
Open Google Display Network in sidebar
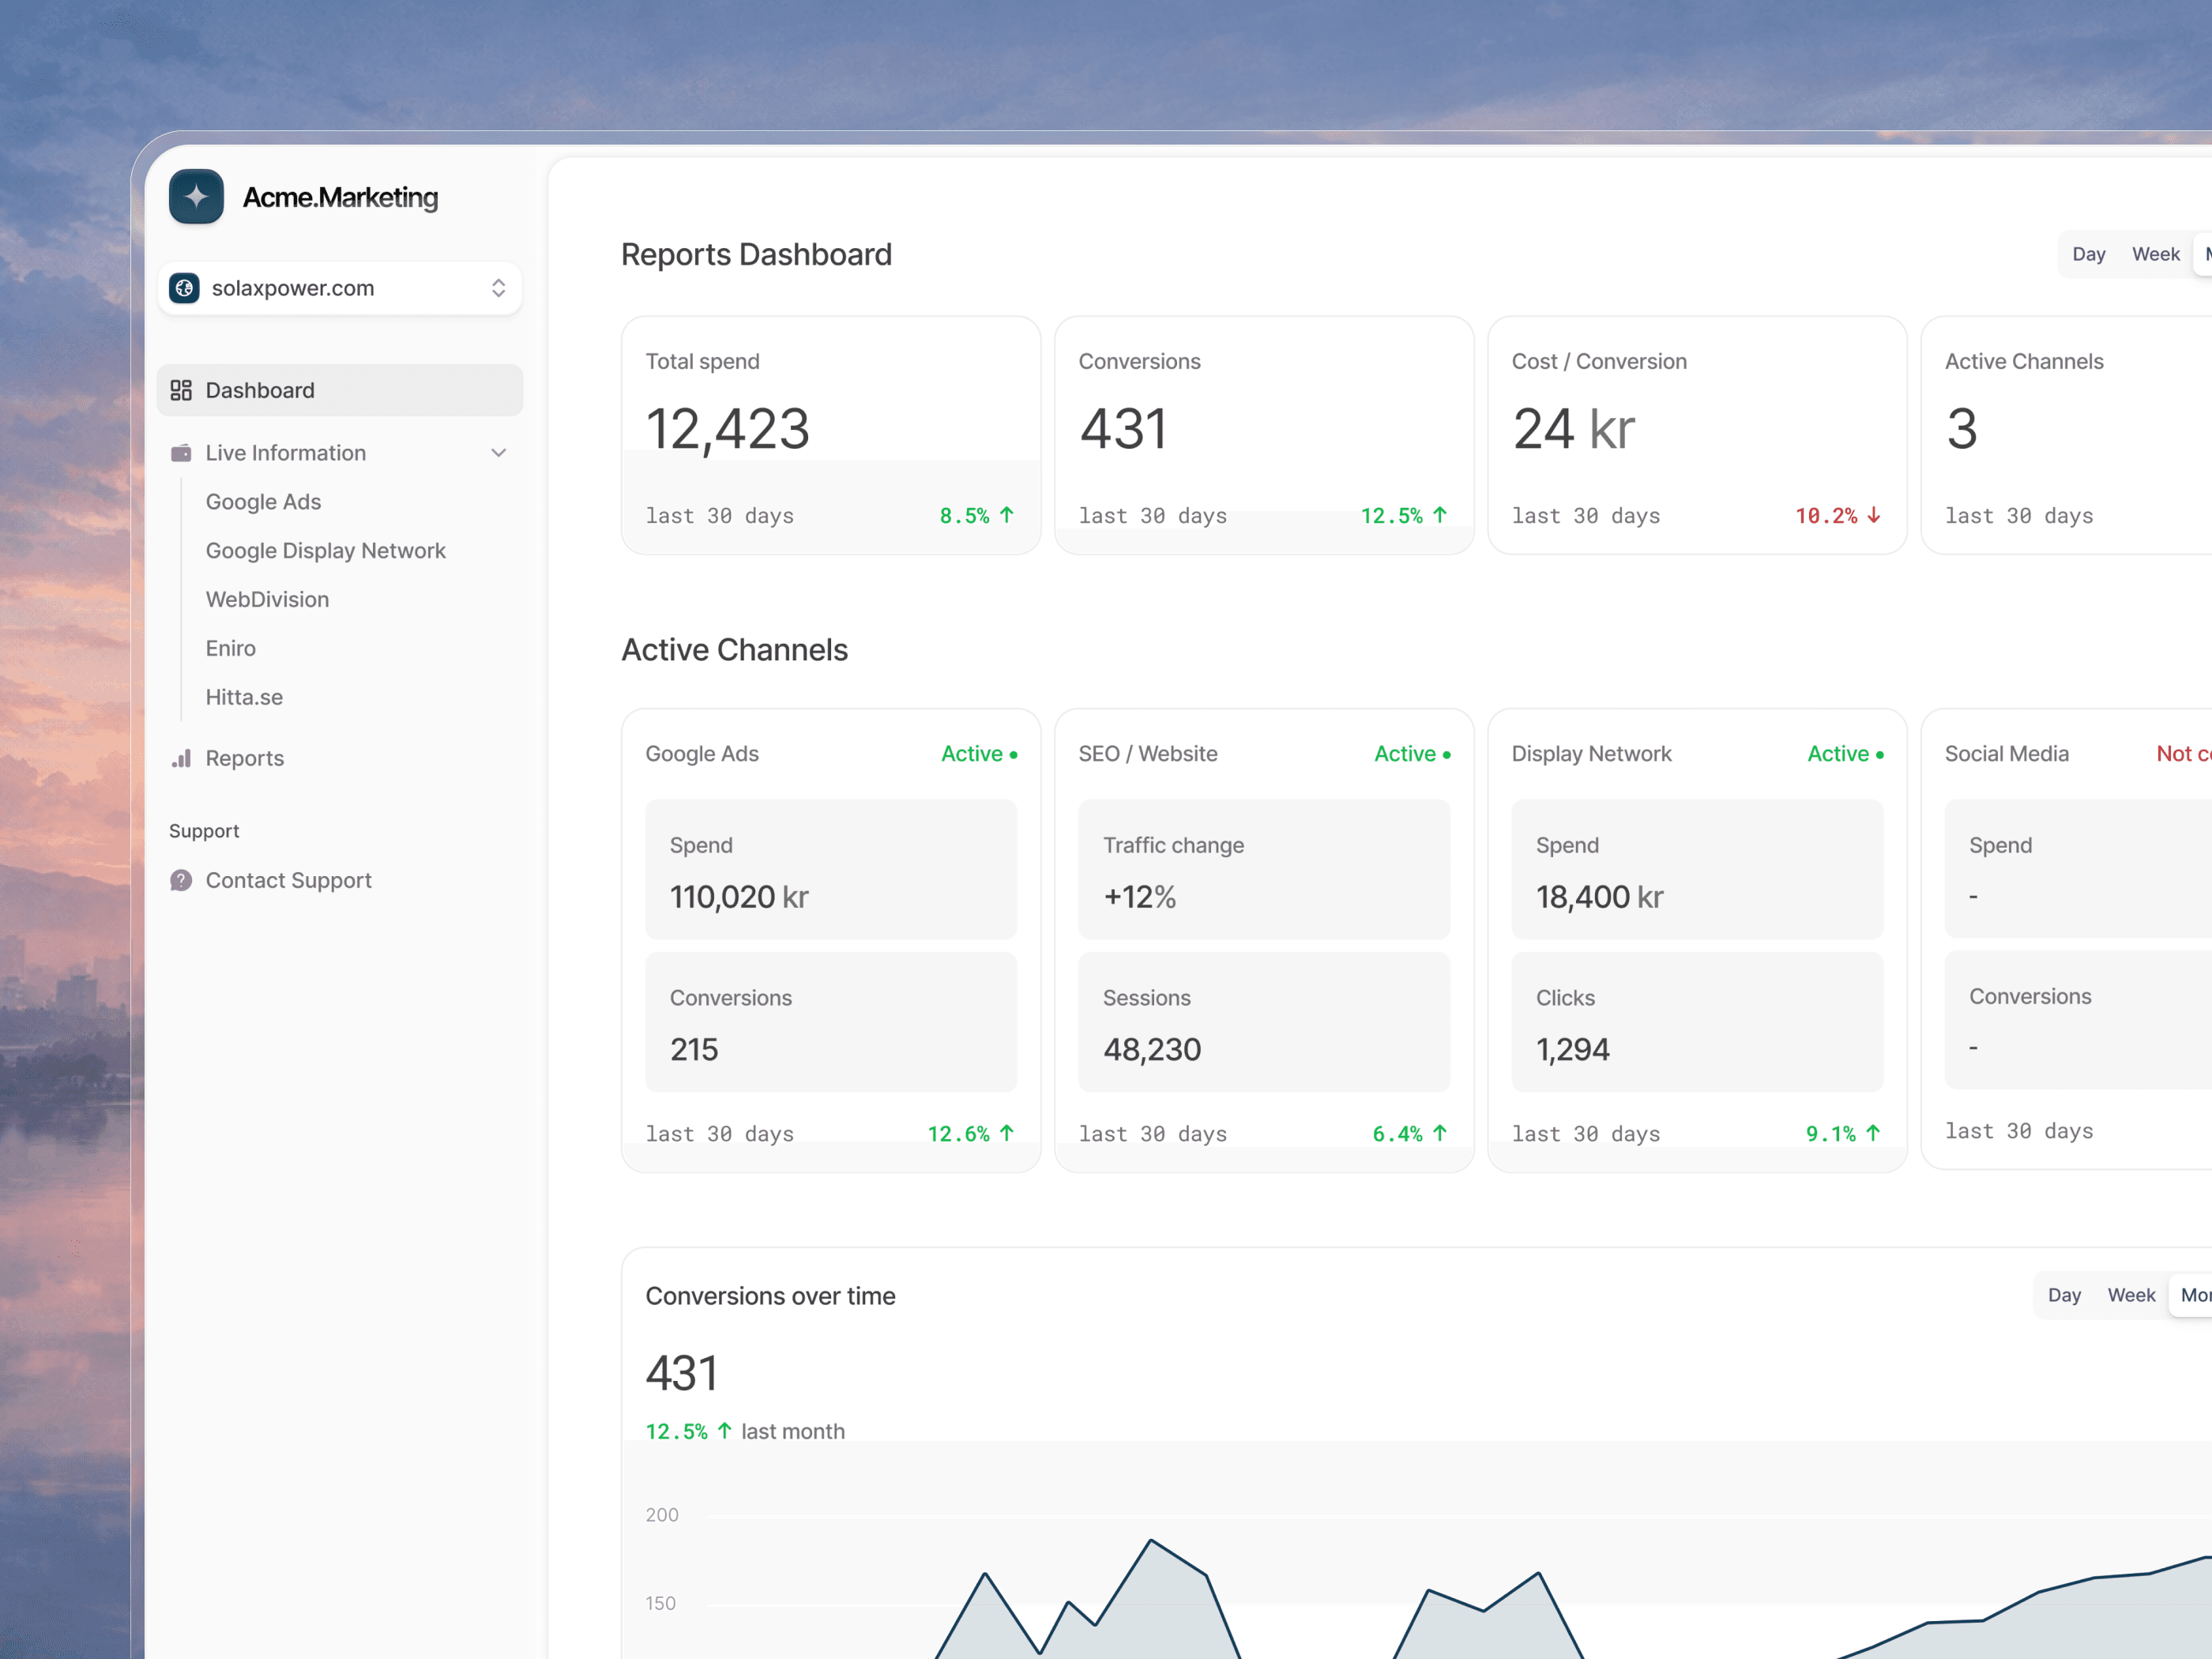pyautogui.click(x=325, y=551)
